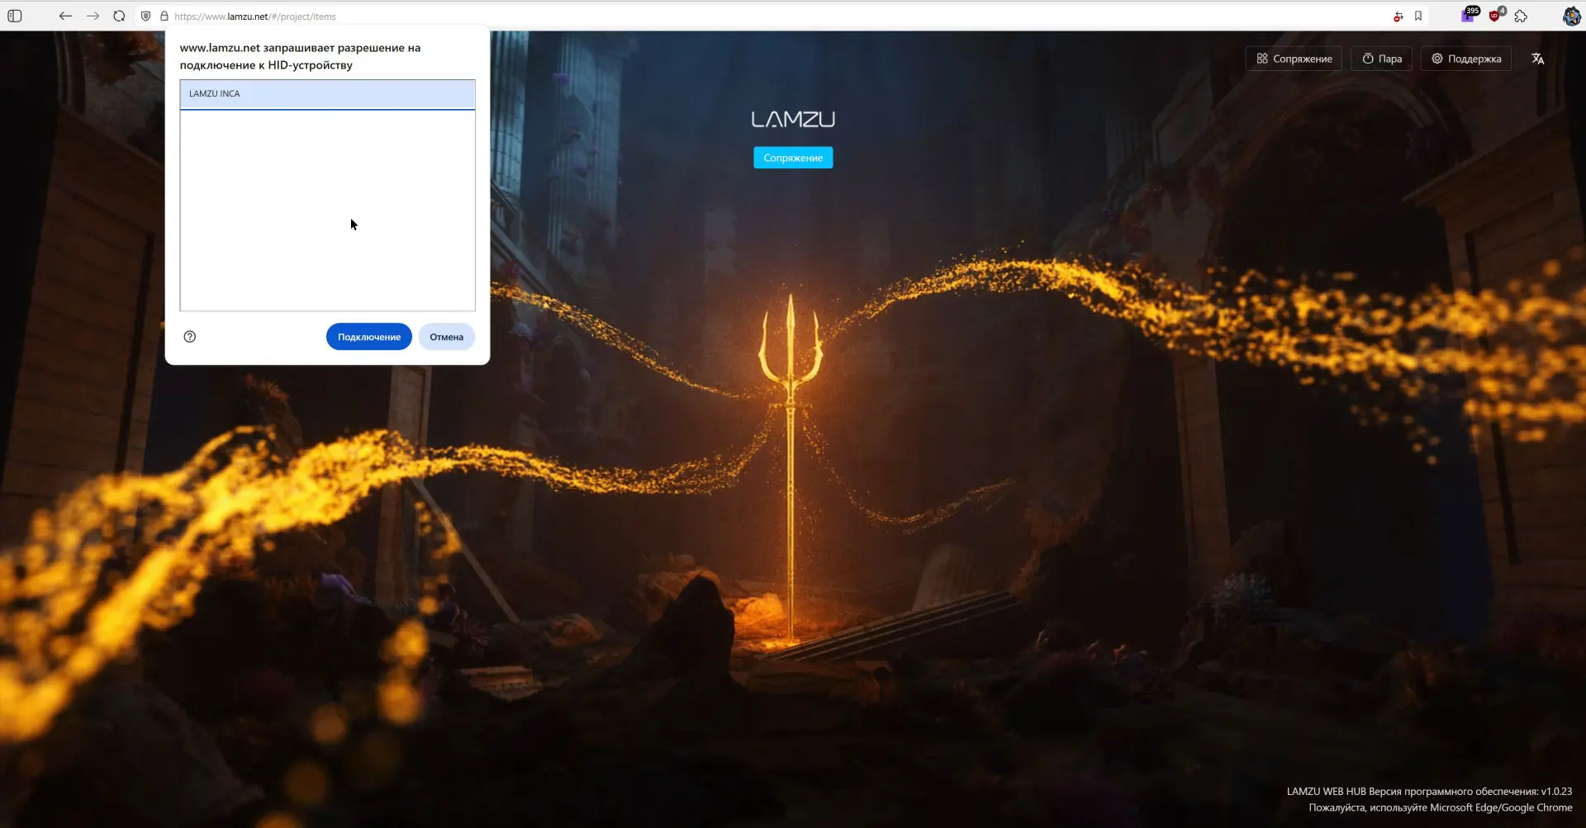Open the Extensions puzzle-piece menu

pyautogui.click(x=1521, y=16)
